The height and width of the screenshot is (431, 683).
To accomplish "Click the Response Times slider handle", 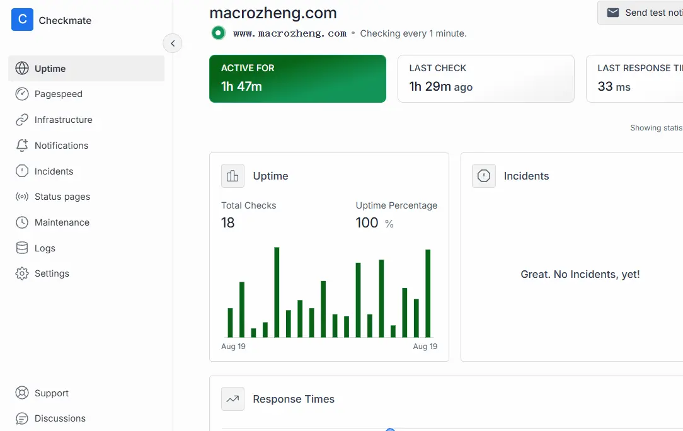I will 390,430.
